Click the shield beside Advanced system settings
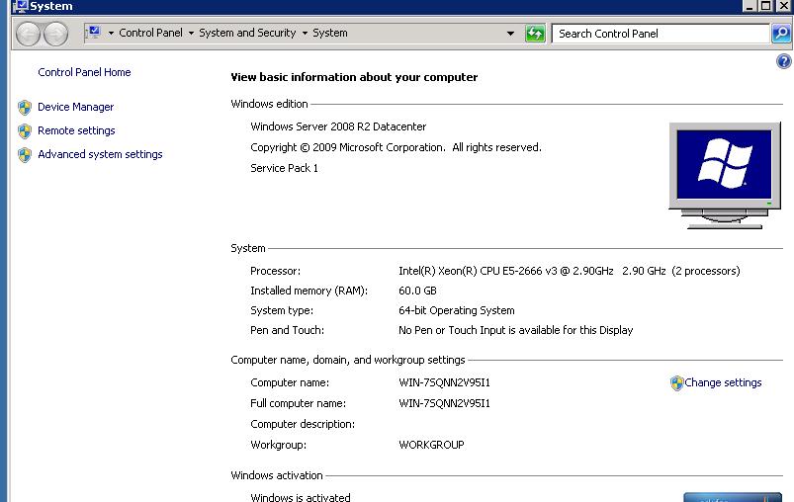The image size is (794, 502). 25,155
